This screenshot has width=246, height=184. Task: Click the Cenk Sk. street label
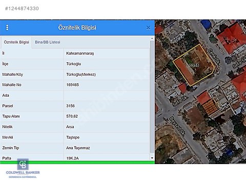pos(214,57)
